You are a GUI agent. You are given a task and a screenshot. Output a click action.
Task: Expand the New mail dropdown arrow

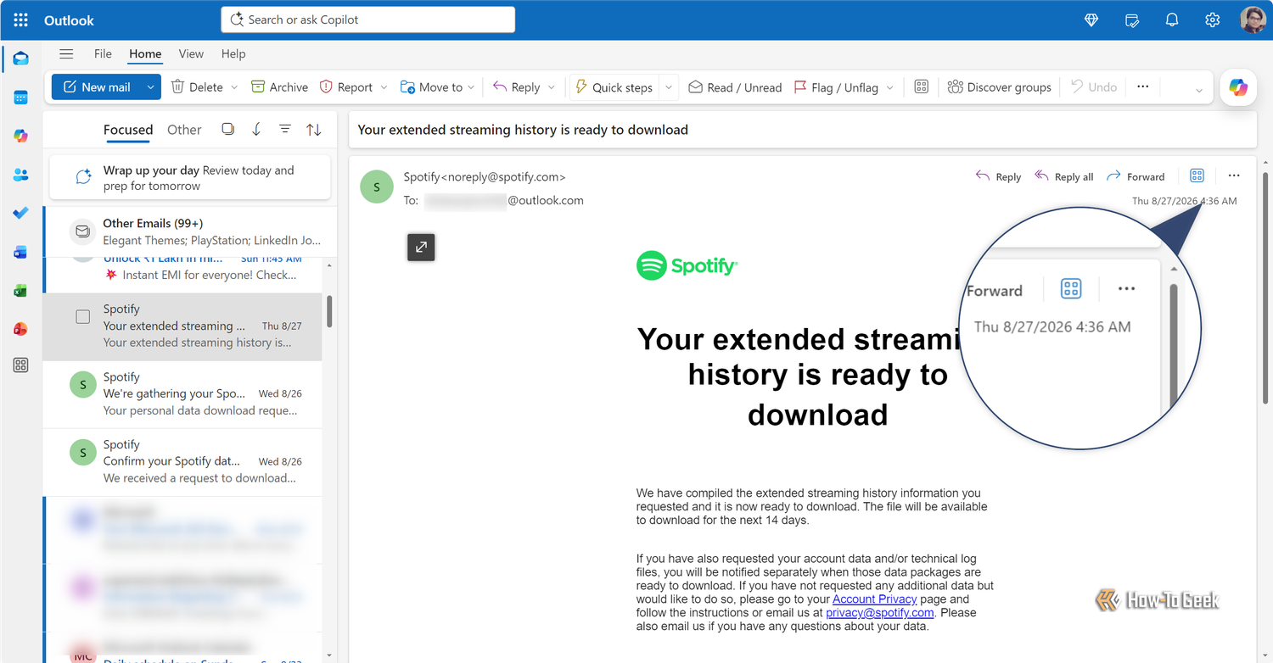[x=150, y=86]
